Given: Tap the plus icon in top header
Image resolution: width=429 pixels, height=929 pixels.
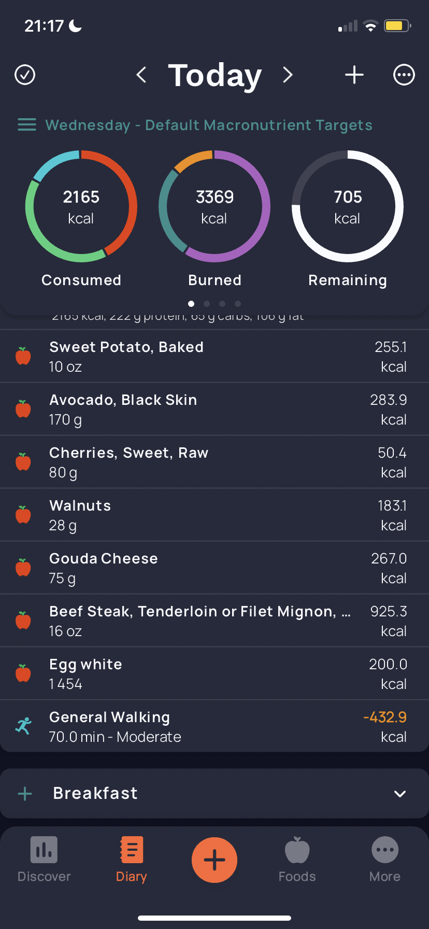Looking at the screenshot, I should (x=354, y=75).
